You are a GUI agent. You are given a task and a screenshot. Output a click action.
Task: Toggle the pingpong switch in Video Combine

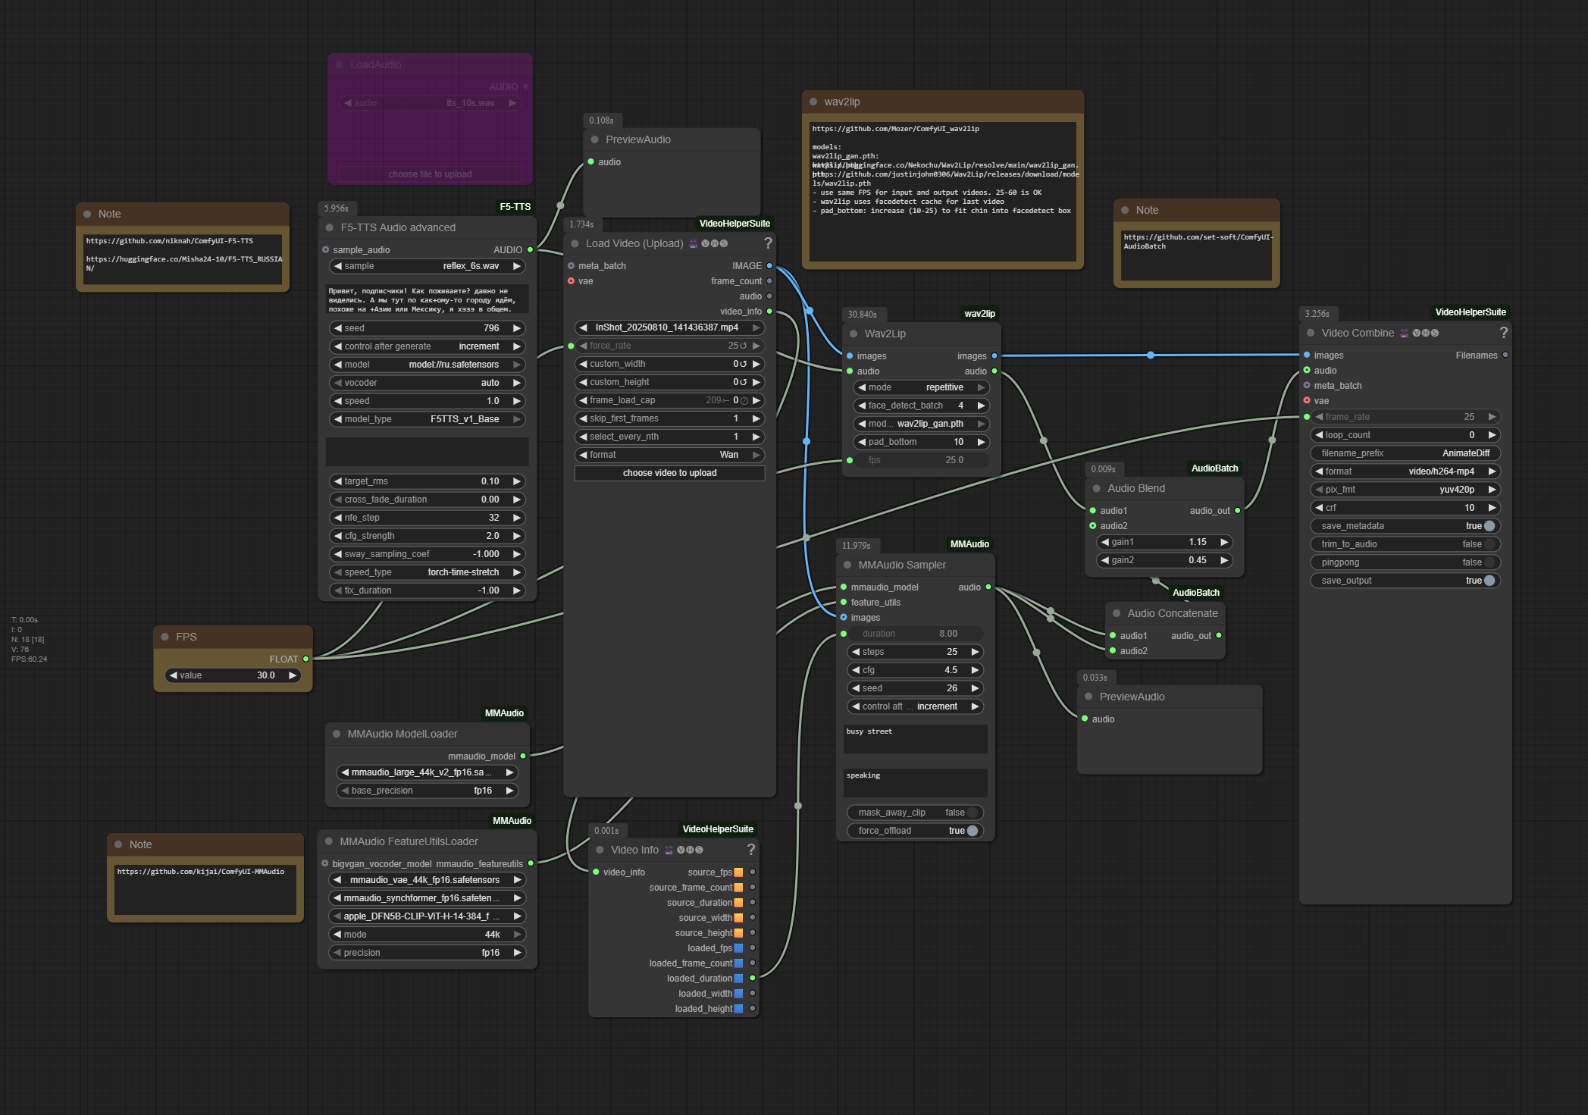(x=1489, y=562)
